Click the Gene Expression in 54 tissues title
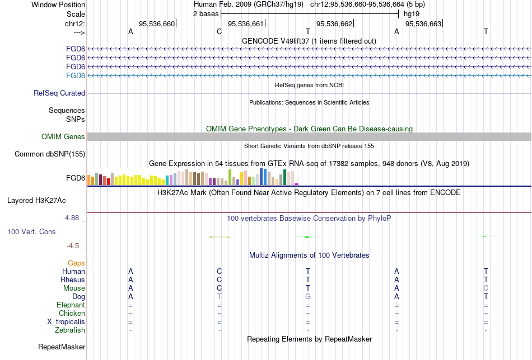This screenshot has width=532, height=360. [309, 164]
